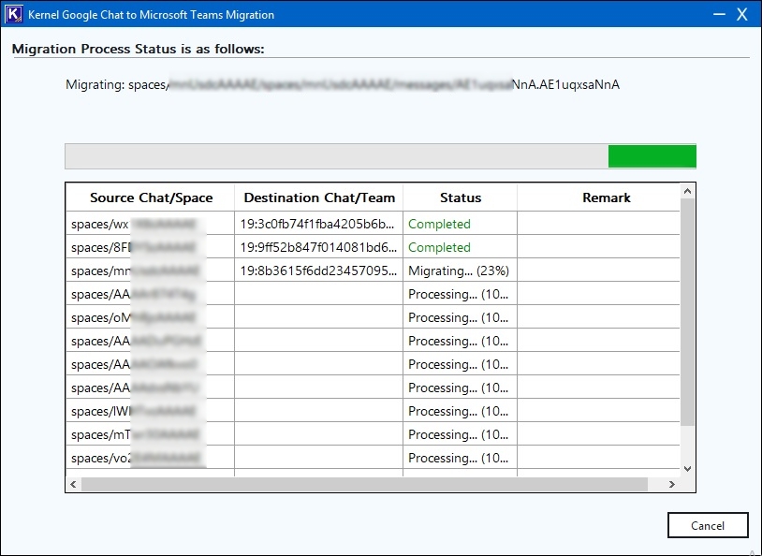Select the spaces/oM source row cell
The width and height of the screenshot is (762, 556).
pyautogui.click(x=150, y=317)
